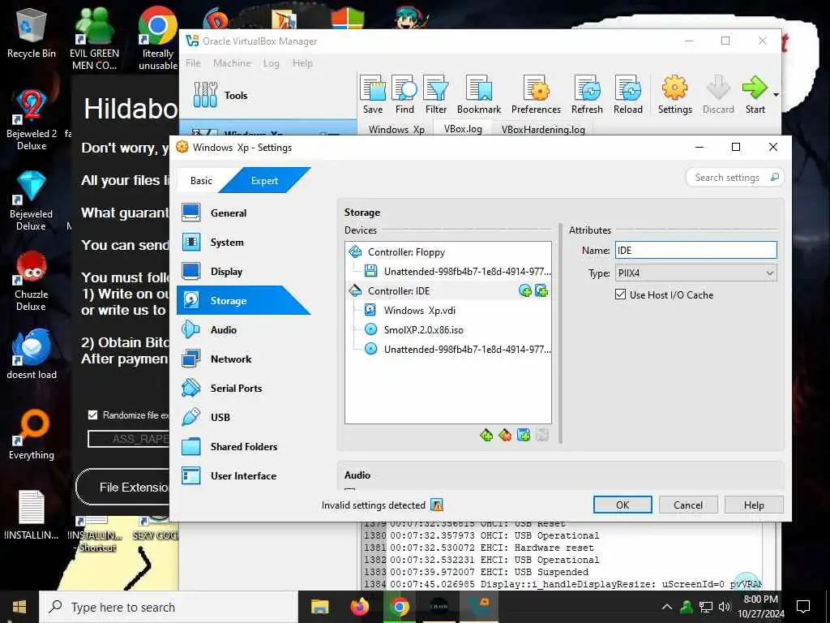Switch to the Expert settings tab
Image resolution: width=830 pixels, height=623 pixels.
point(265,181)
